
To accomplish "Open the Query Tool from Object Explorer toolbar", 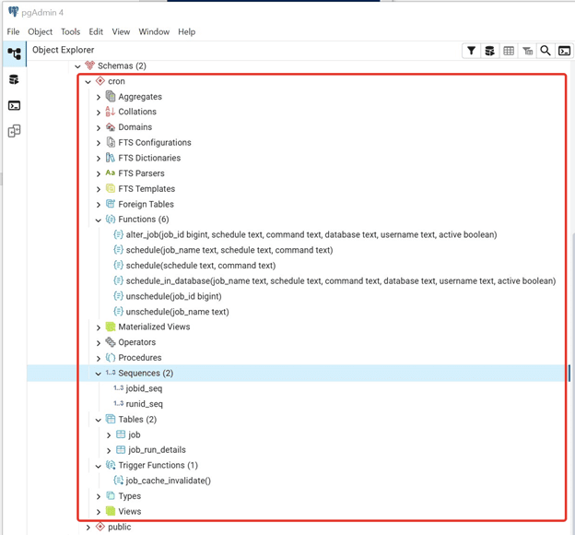I will click(x=490, y=51).
